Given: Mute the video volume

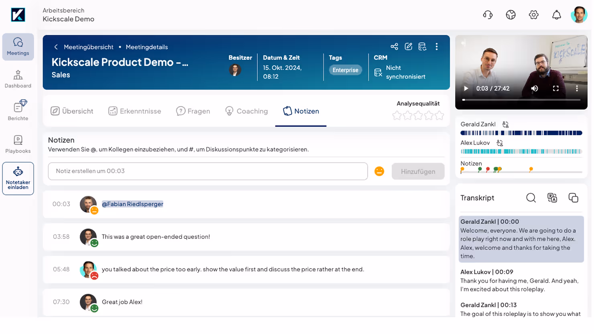Looking at the screenshot, I should pyautogui.click(x=535, y=88).
